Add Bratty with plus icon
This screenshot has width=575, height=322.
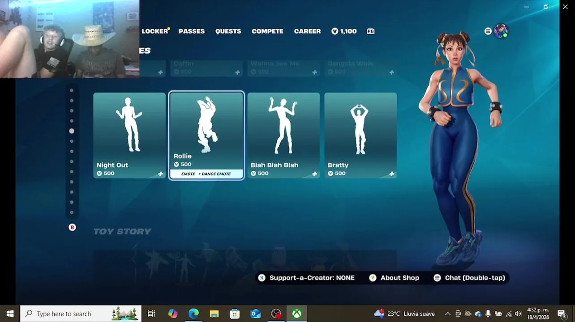click(392, 174)
